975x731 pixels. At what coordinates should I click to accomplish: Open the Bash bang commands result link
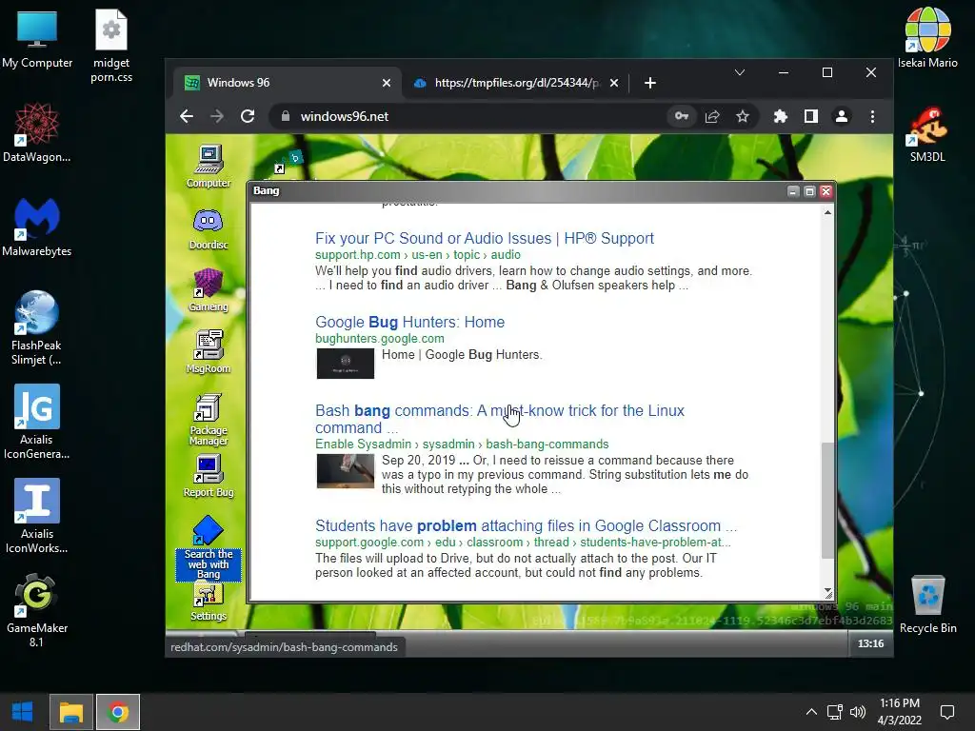point(499,419)
